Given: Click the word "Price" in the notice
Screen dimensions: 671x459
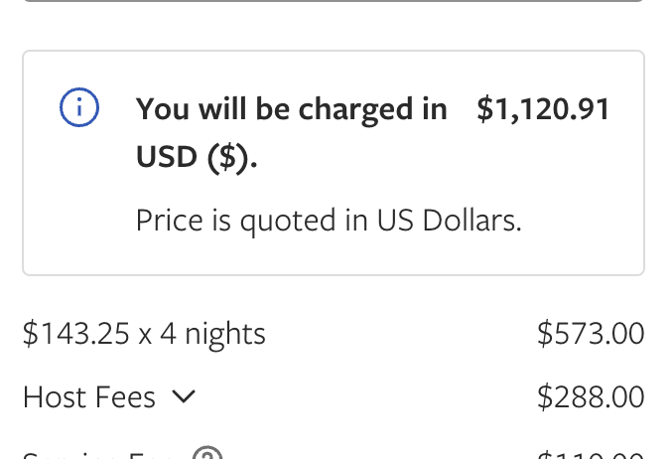Looking at the screenshot, I should coord(168,220).
